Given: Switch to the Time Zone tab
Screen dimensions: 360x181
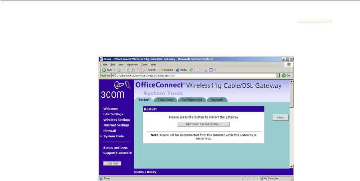Looking at the screenshot, I should tap(165, 100).
